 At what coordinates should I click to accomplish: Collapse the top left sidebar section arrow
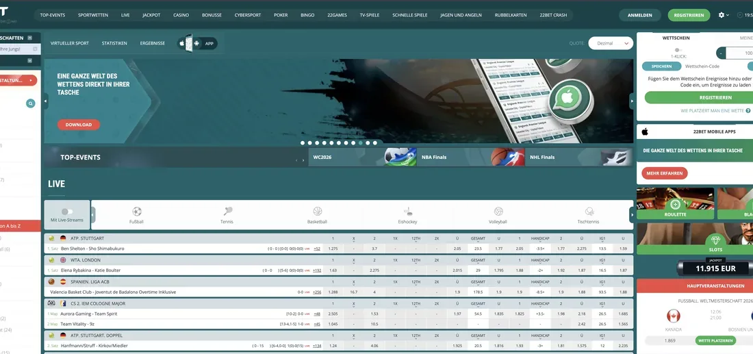coord(29,38)
